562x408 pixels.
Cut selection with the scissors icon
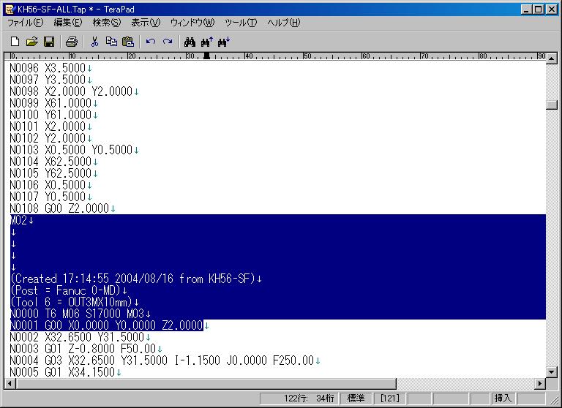click(x=94, y=42)
